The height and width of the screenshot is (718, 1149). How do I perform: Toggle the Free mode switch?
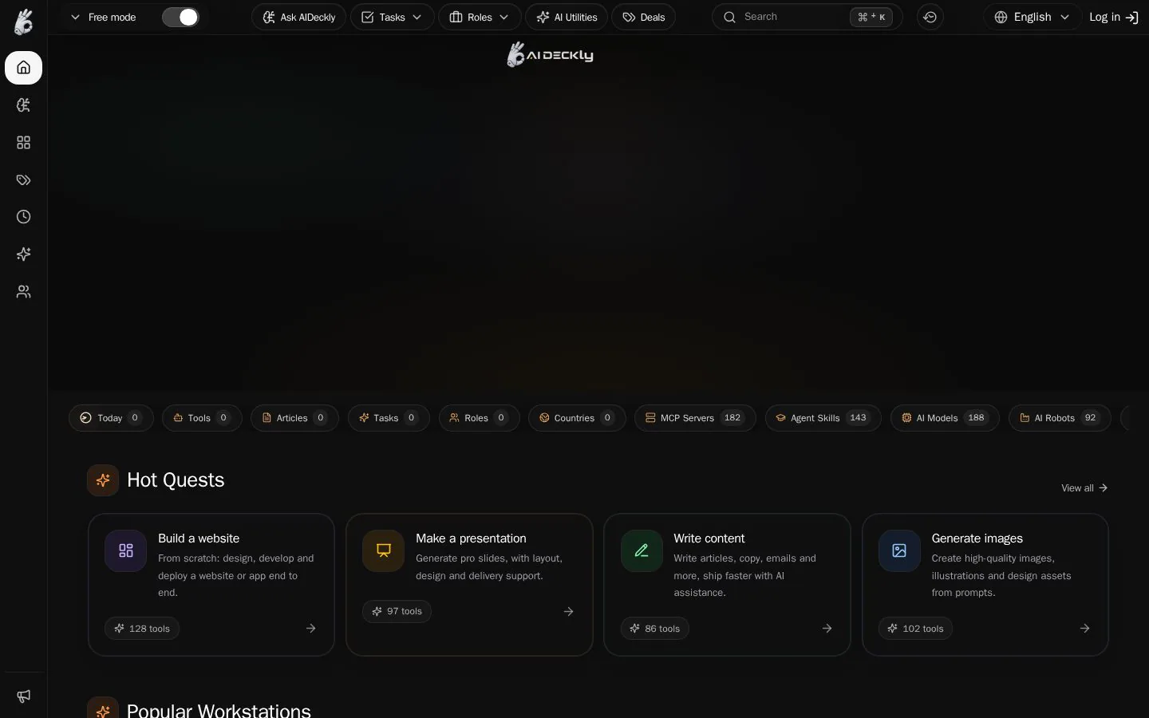180,17
